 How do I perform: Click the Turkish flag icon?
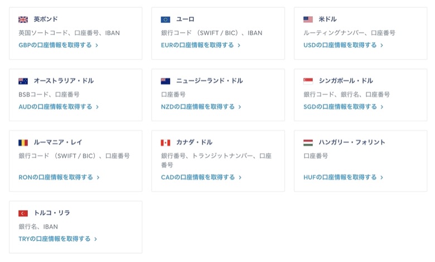point(23,213)
